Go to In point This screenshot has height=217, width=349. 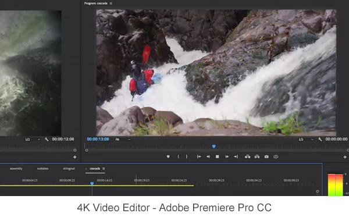(199, 156)
